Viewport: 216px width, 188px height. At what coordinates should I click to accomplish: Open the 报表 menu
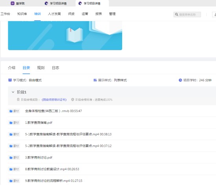point(99,14)
